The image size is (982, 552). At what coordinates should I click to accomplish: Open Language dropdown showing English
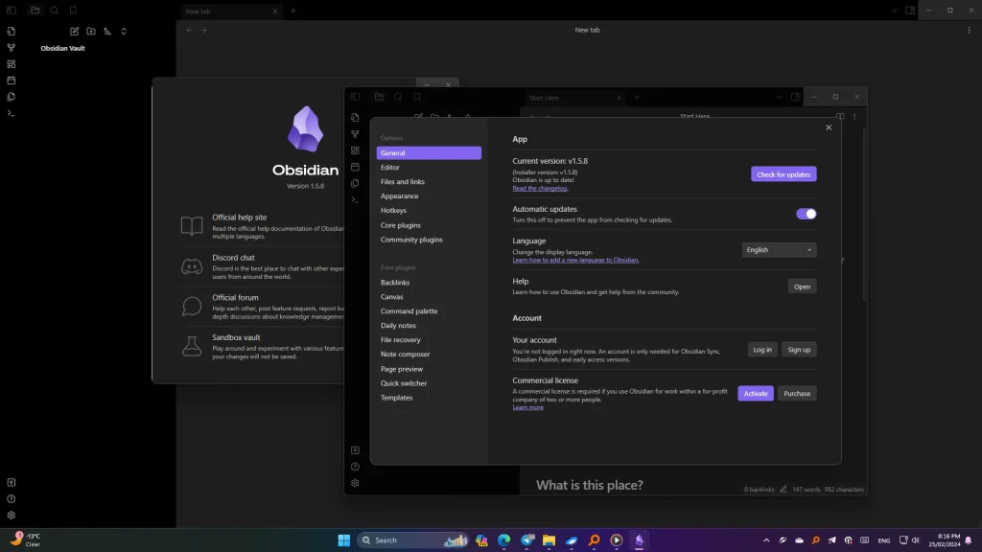click(779, 250)
